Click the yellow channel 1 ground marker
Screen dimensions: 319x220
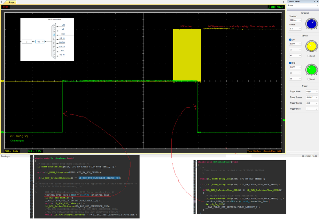[3, 81]
